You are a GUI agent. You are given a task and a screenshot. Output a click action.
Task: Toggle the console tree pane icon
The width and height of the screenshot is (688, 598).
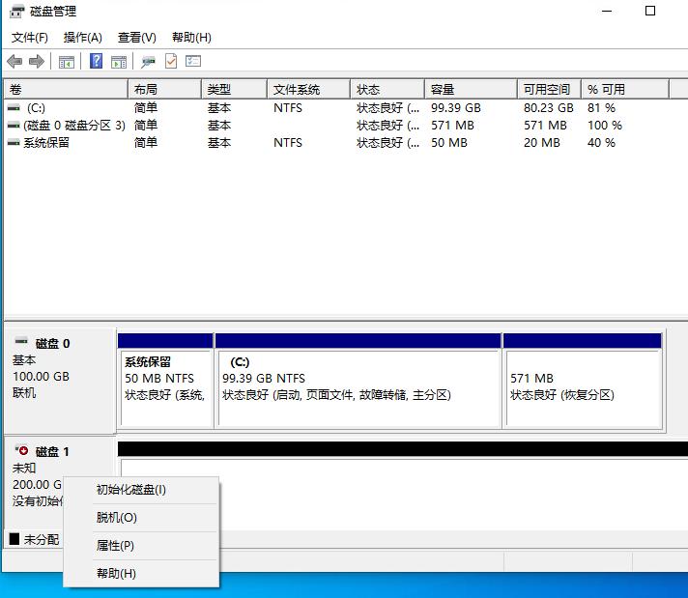[67, 62]
